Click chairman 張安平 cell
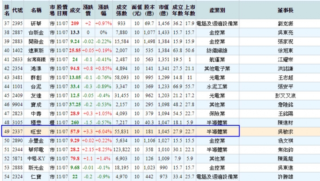 click(285, 86)
